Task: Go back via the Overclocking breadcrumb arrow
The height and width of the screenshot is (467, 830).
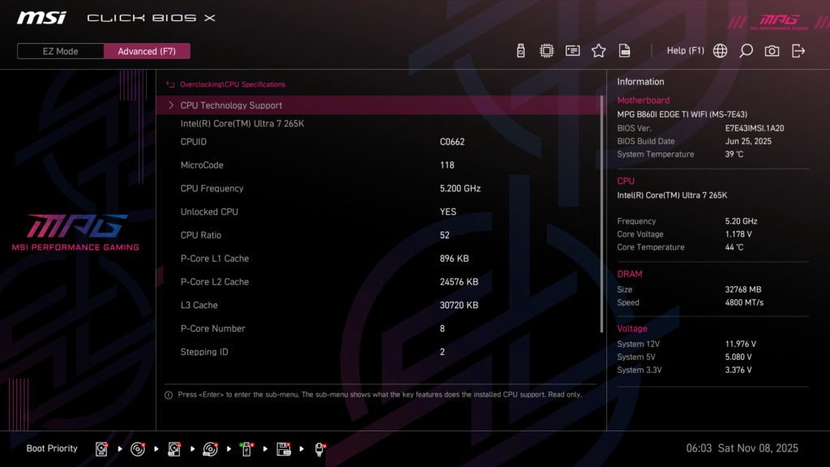Action: 170,84
